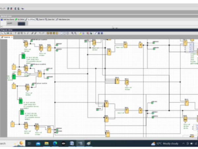198x149 pixels.
Task: Click Zoom In in the Network view toolbar
Action: coord(41,20)
